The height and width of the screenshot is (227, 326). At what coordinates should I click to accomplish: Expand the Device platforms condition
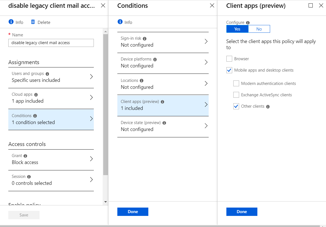pyautogui.click(x=163, y=63)
